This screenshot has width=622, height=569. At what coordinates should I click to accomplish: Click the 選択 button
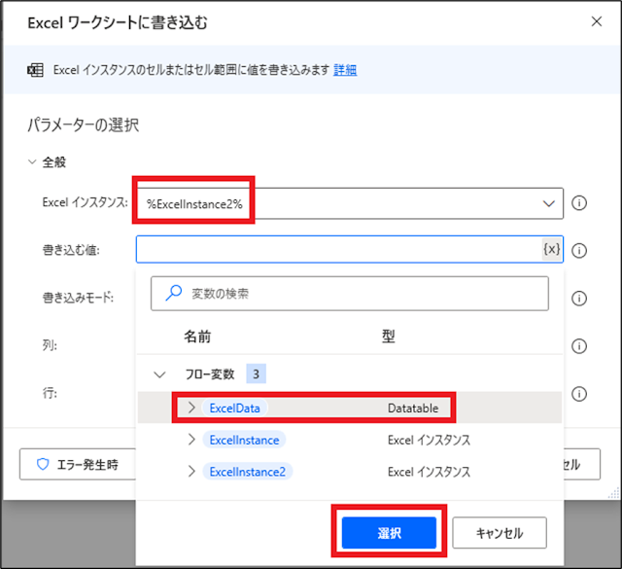tap(389, 532)
